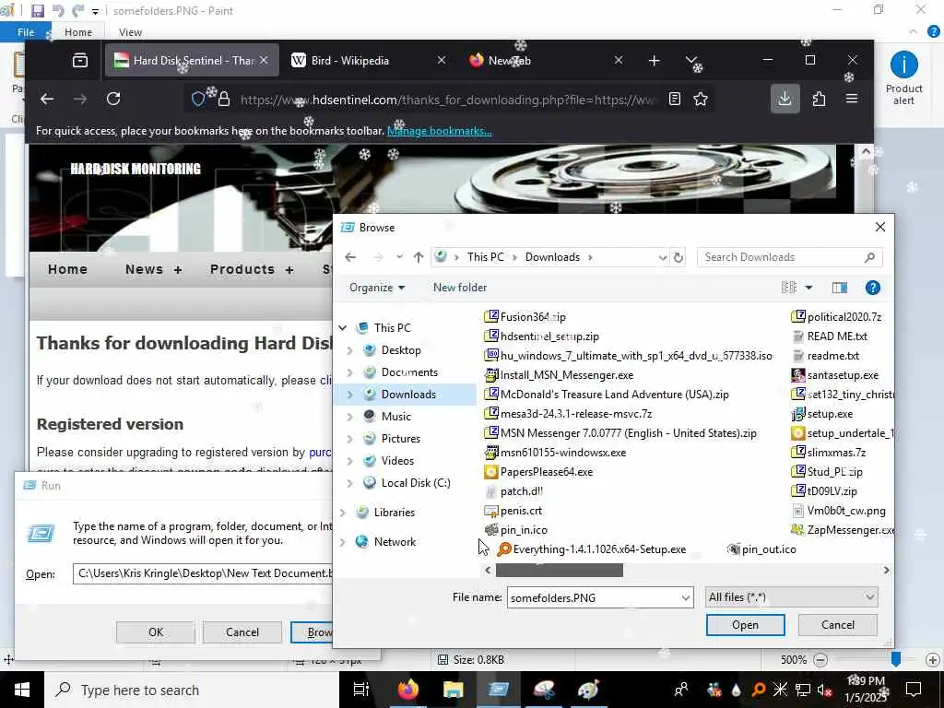Go back in Firefox history
This screenshot has height=708, width=944.
tap(47, 99)
